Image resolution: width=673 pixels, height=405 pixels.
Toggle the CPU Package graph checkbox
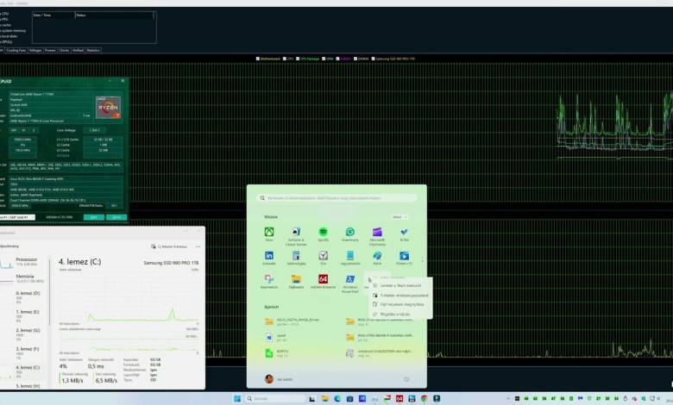pos(298,59)
